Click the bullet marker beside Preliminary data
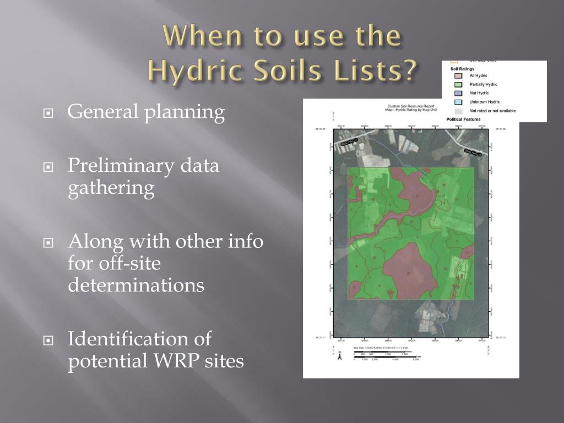Image resolution: width=564 pixels, height=423 pixels. 48,167
